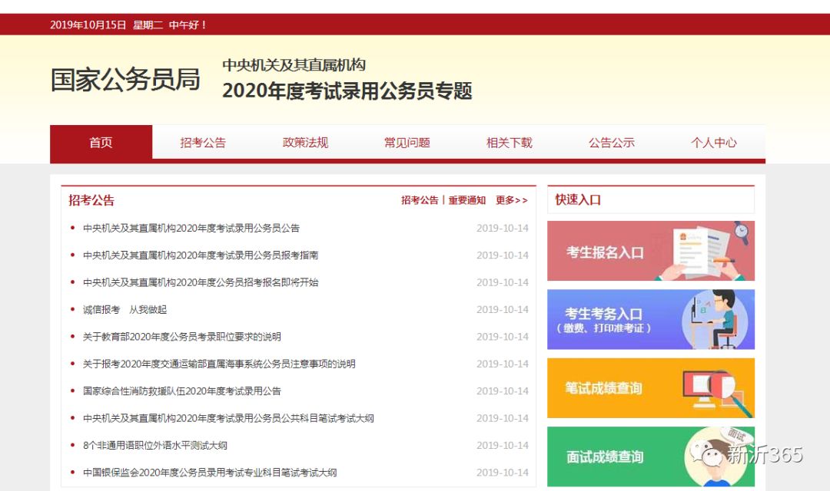Open the 考生考务入口 exam services banner
830x491 pixels.
coord(650,319)
